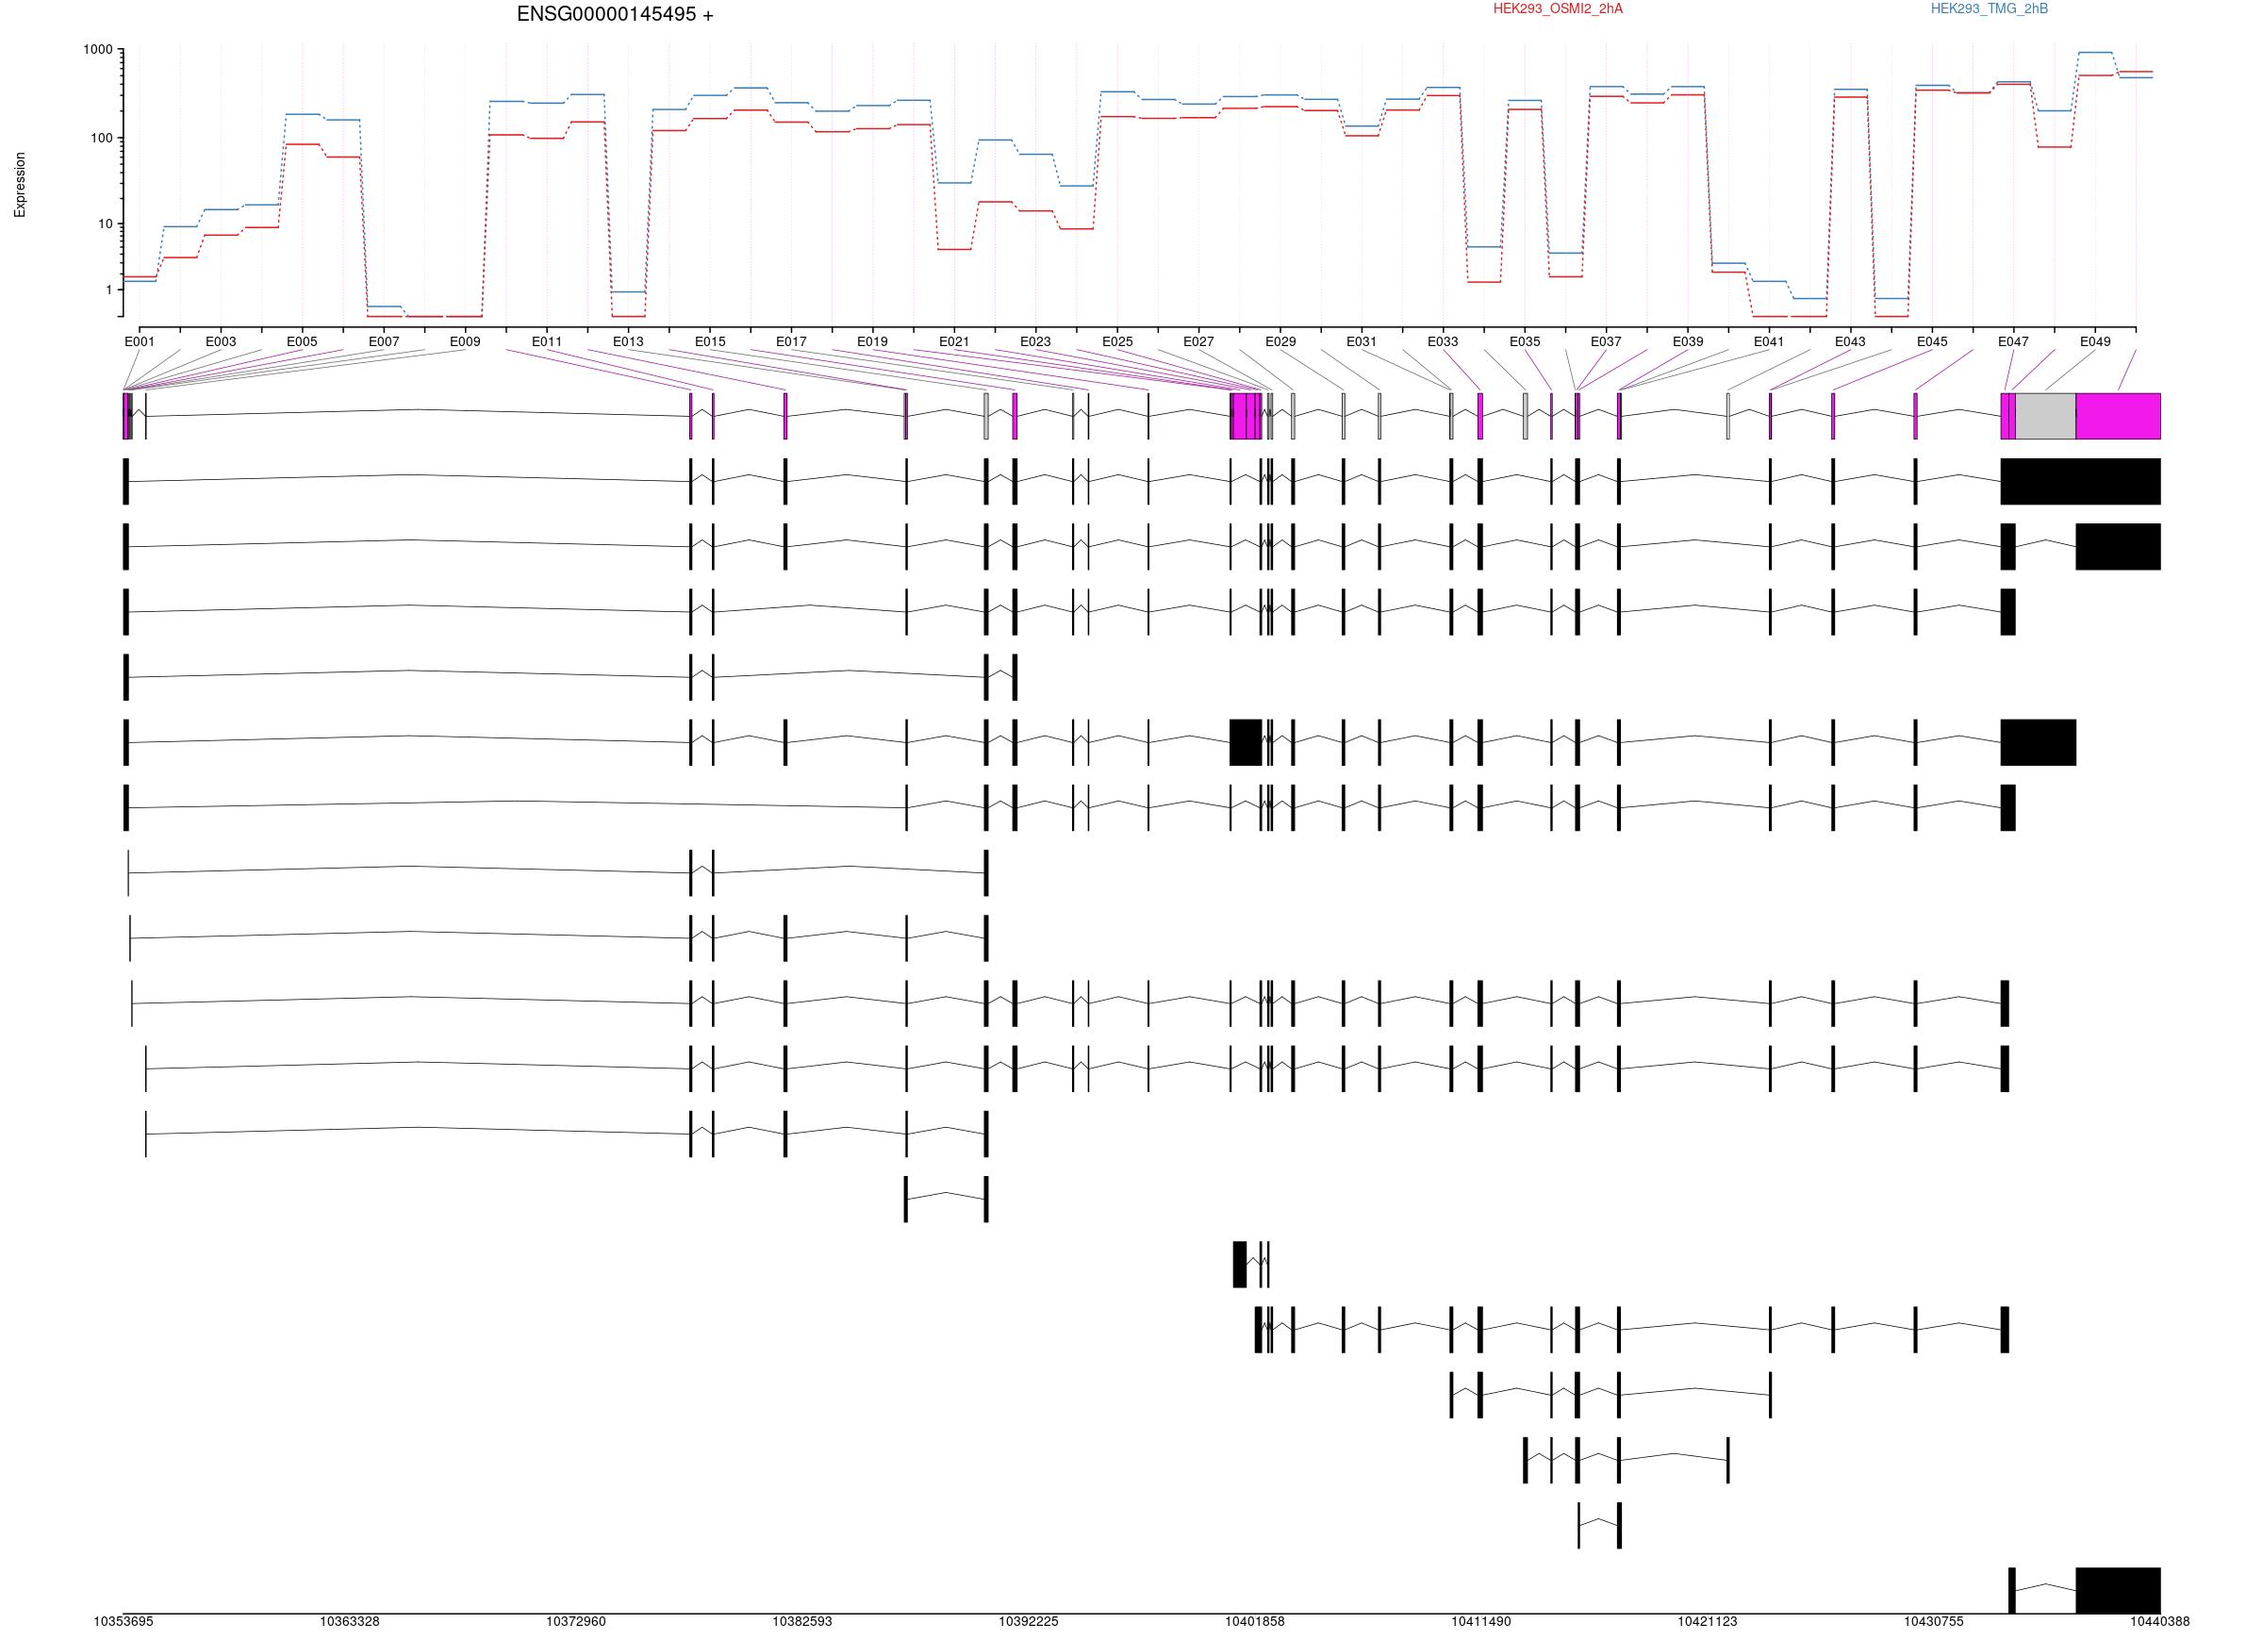Click genomic coordinate 10430755 on the axis
Viewport: 2263px width, 1640px height.
1934,1622
